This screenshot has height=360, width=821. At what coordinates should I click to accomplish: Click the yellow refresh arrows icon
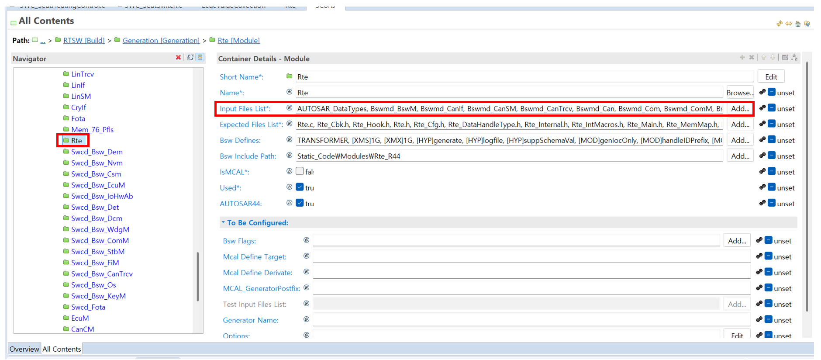[780, 24]
